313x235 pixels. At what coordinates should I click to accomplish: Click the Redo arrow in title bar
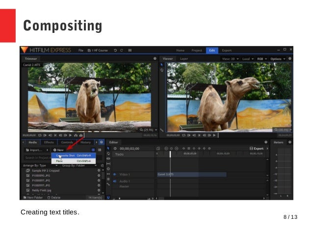click(x=122, y=51)
